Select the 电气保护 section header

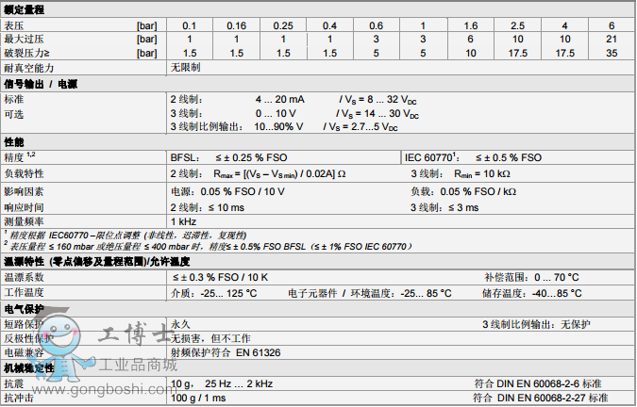coord(25,309)
